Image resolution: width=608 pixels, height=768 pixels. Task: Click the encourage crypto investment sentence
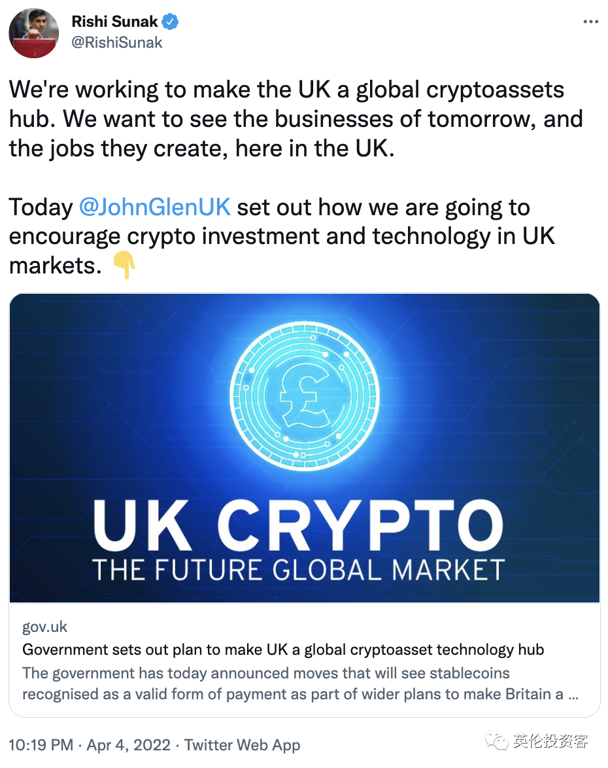pyautogui.click(x=281, y=237)
